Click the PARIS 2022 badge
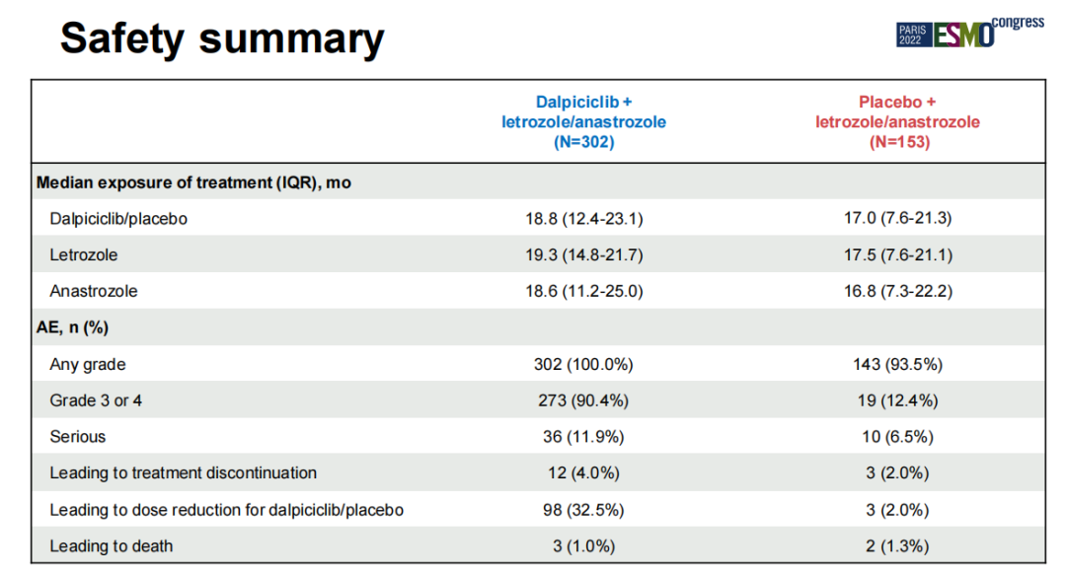 click(912, 36)
